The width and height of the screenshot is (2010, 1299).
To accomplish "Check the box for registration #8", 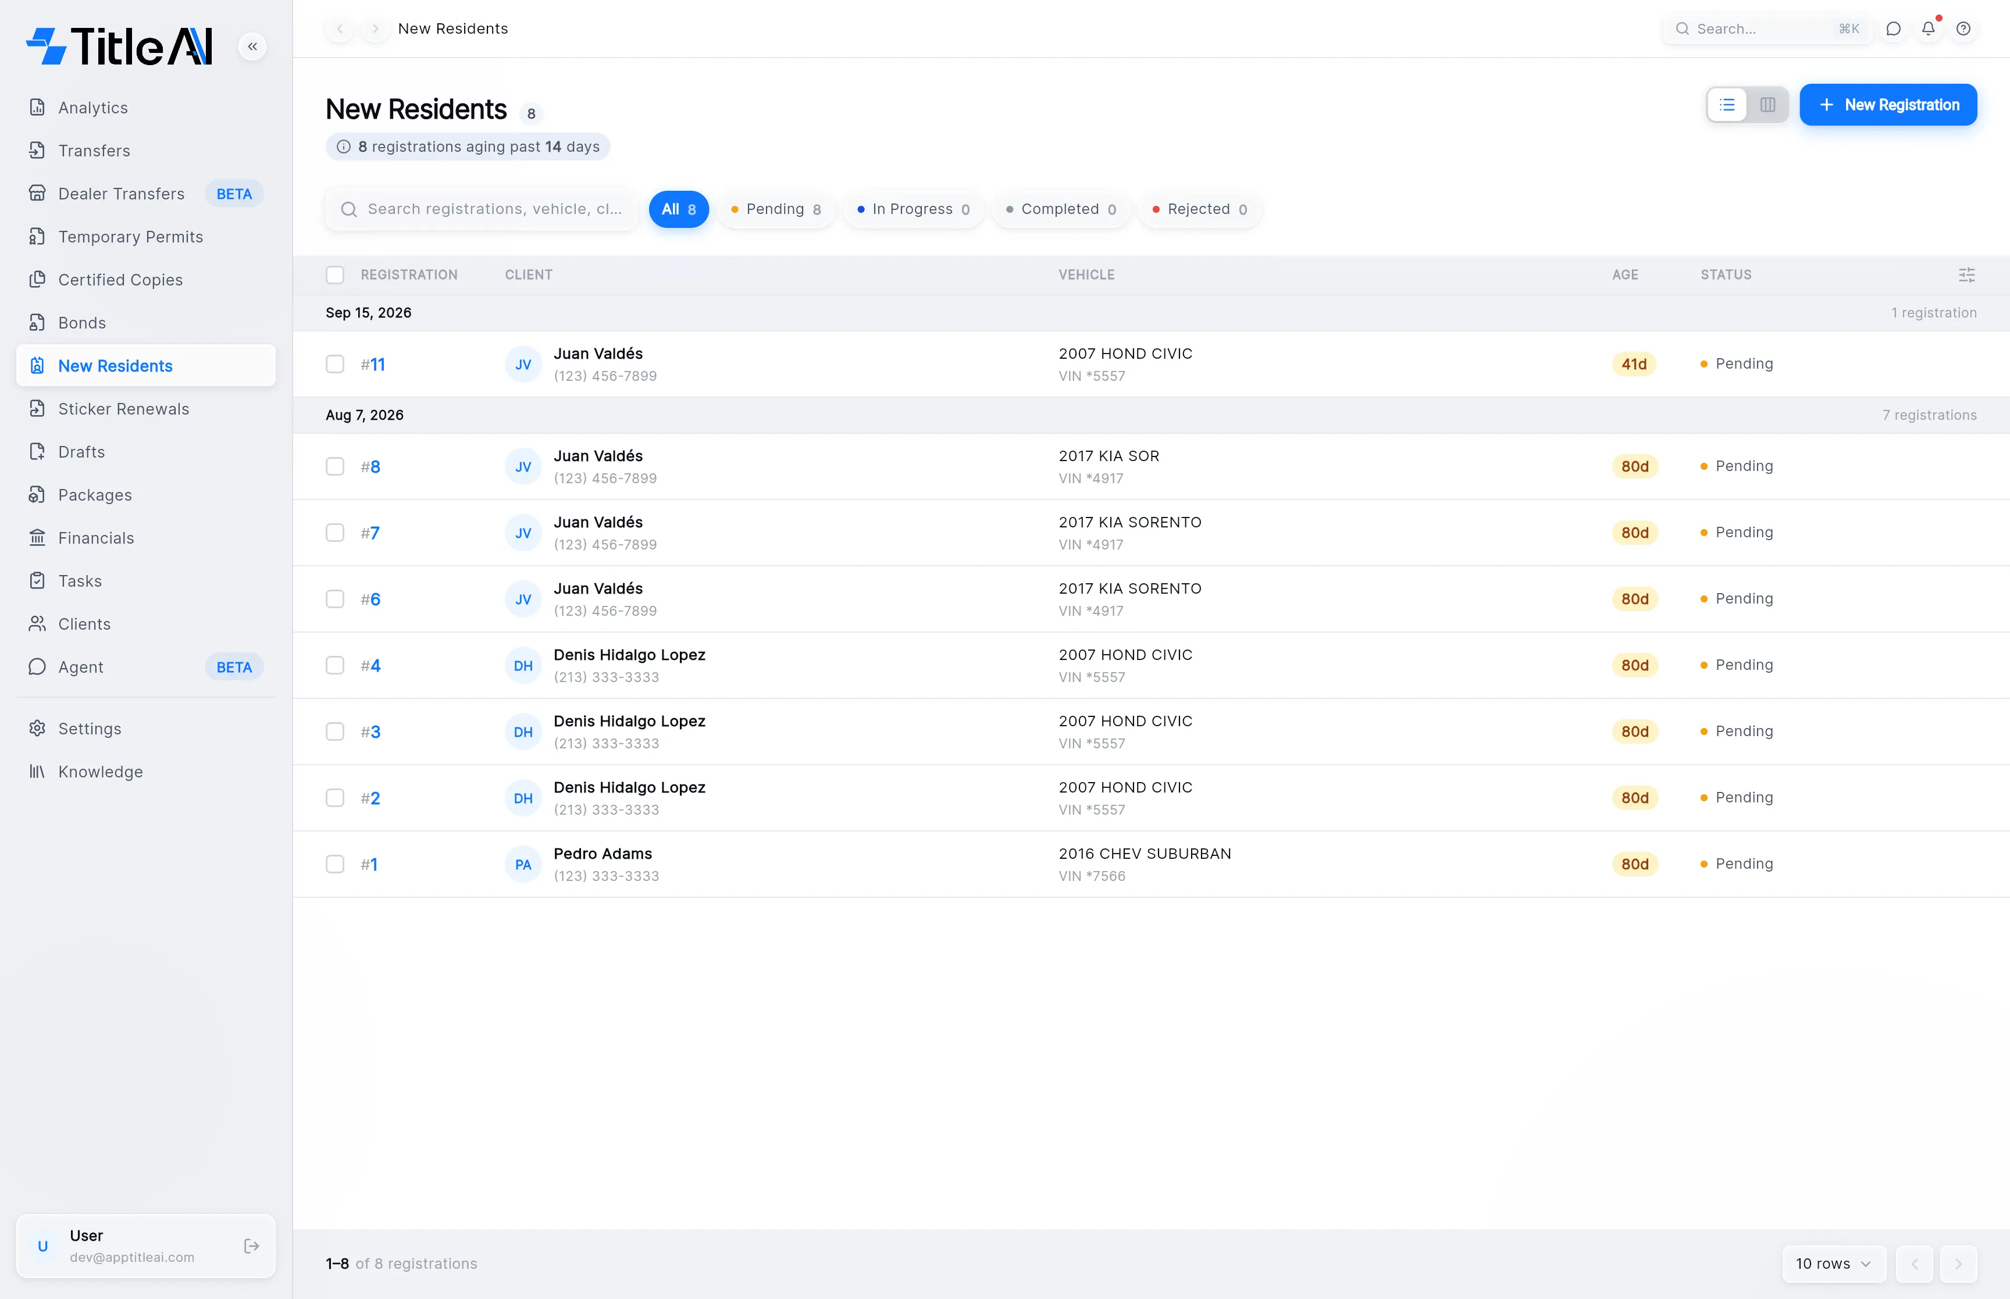I will [x=335, y=466].
